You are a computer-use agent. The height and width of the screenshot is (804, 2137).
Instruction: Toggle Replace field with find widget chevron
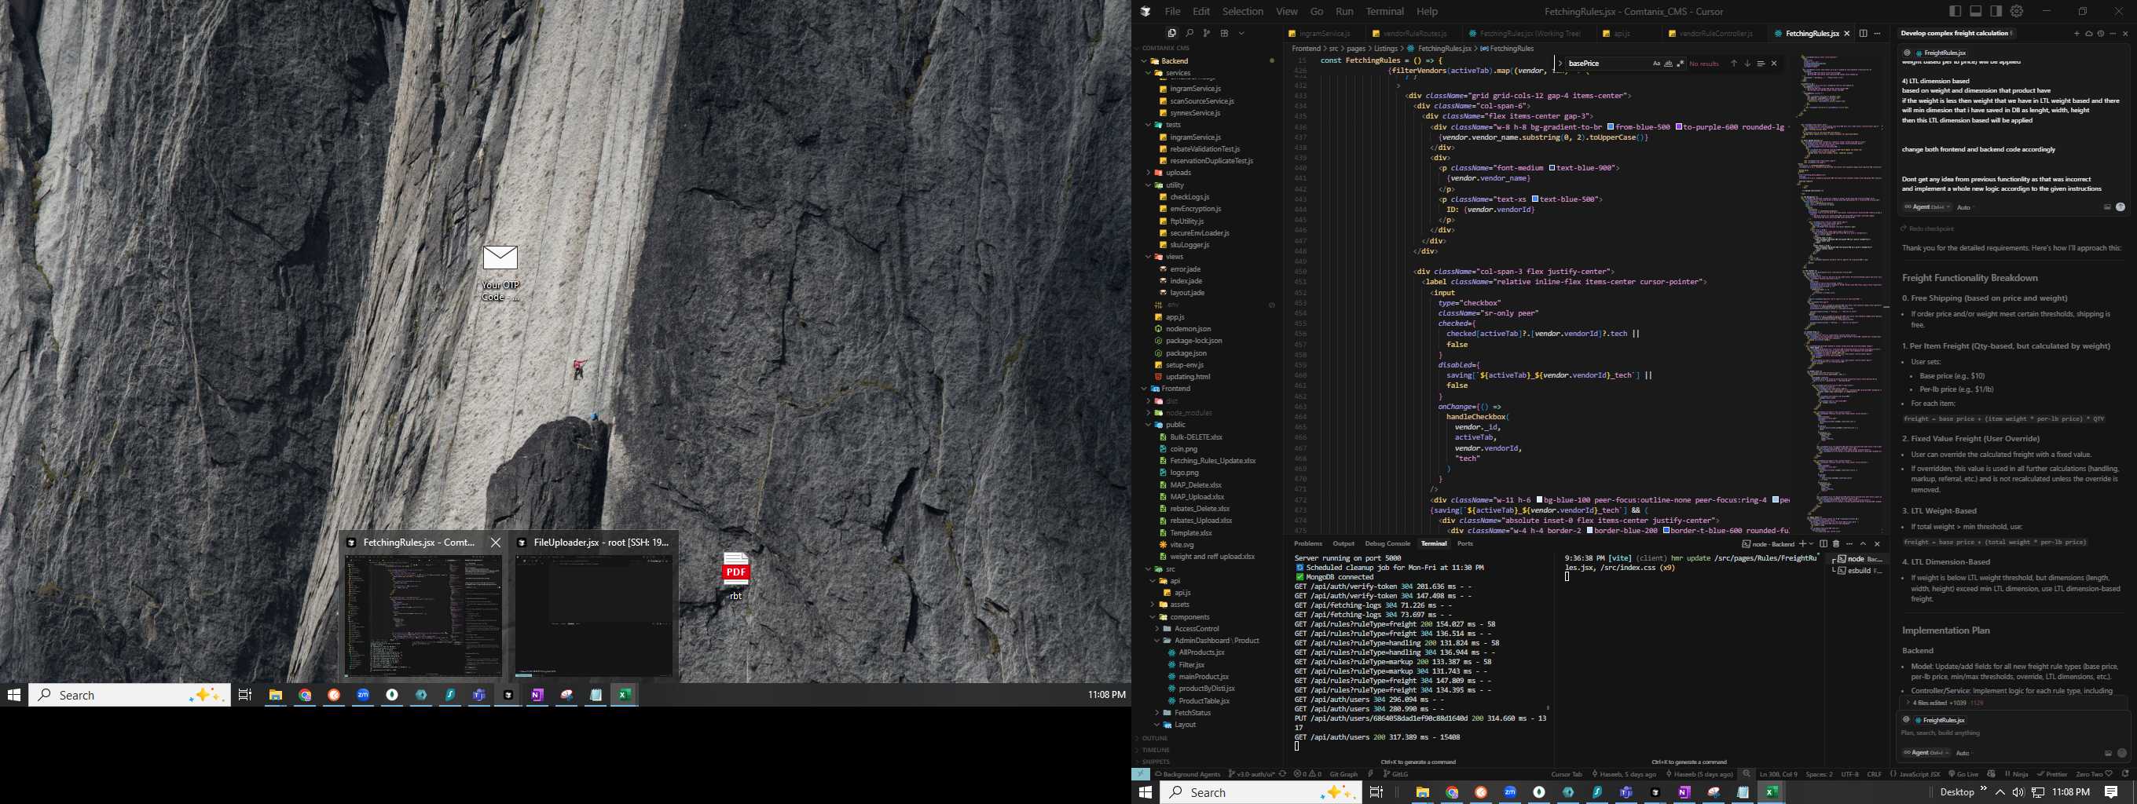[1560, 63]
